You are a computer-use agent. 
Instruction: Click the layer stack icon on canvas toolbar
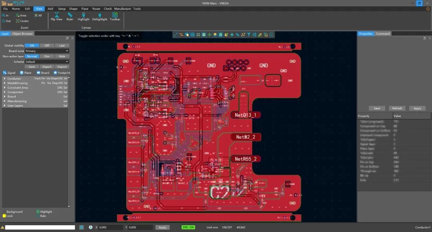pos(215,35)
